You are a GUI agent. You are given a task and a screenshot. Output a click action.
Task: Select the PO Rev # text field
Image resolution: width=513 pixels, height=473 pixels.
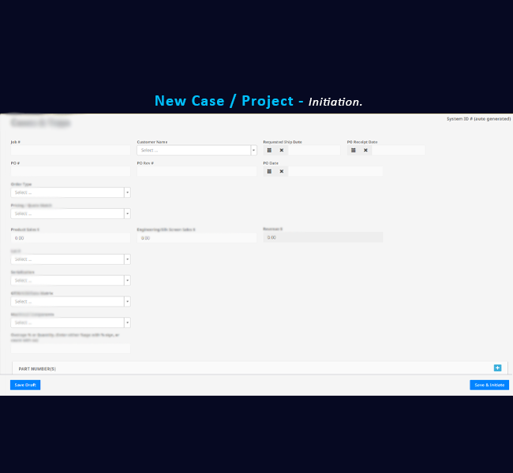[196, 171]
